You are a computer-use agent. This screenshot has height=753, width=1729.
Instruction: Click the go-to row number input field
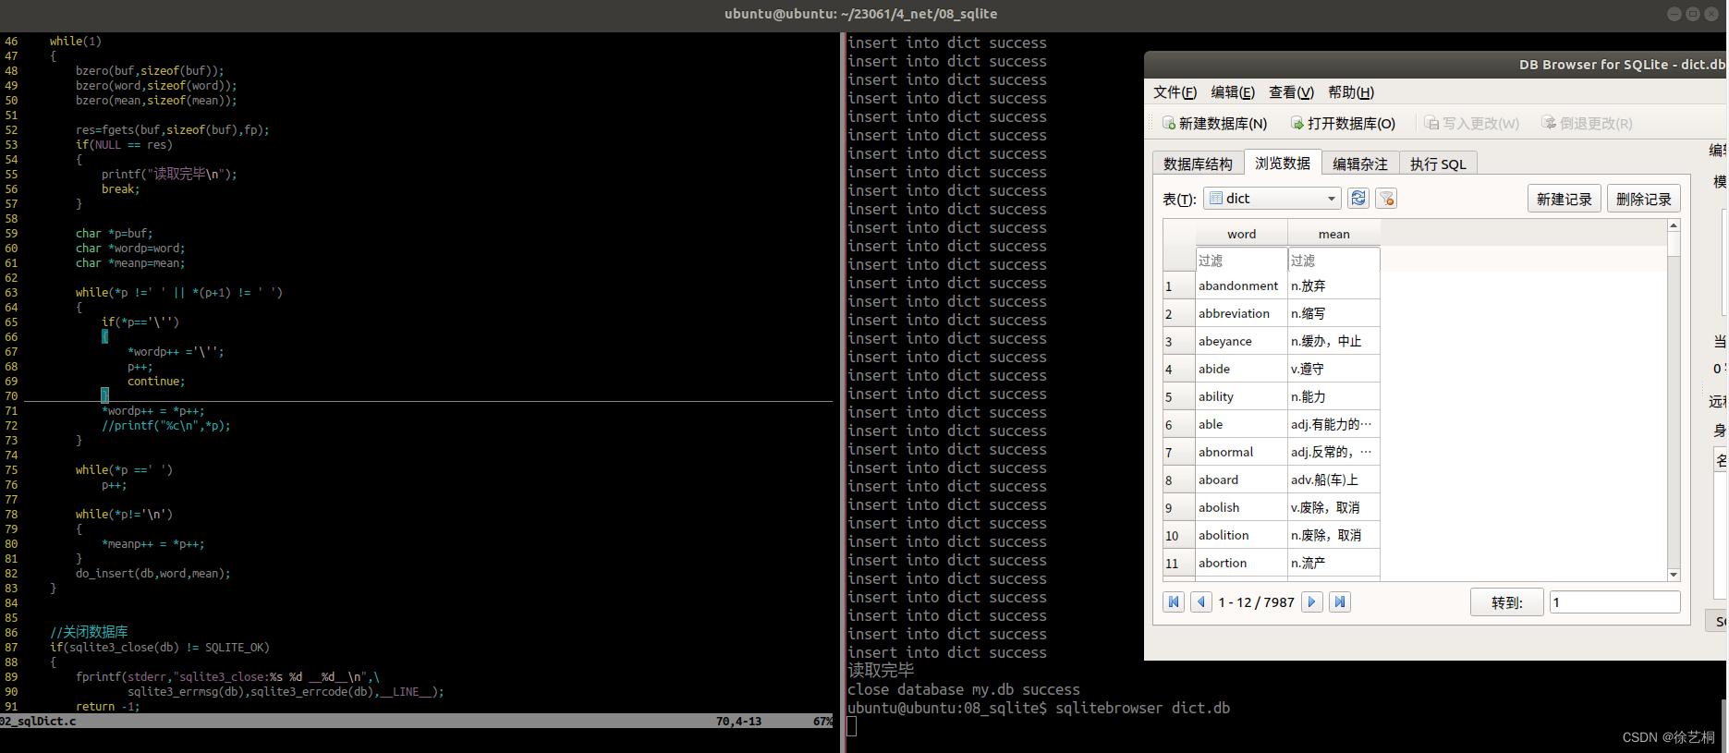coord(1614,602)
